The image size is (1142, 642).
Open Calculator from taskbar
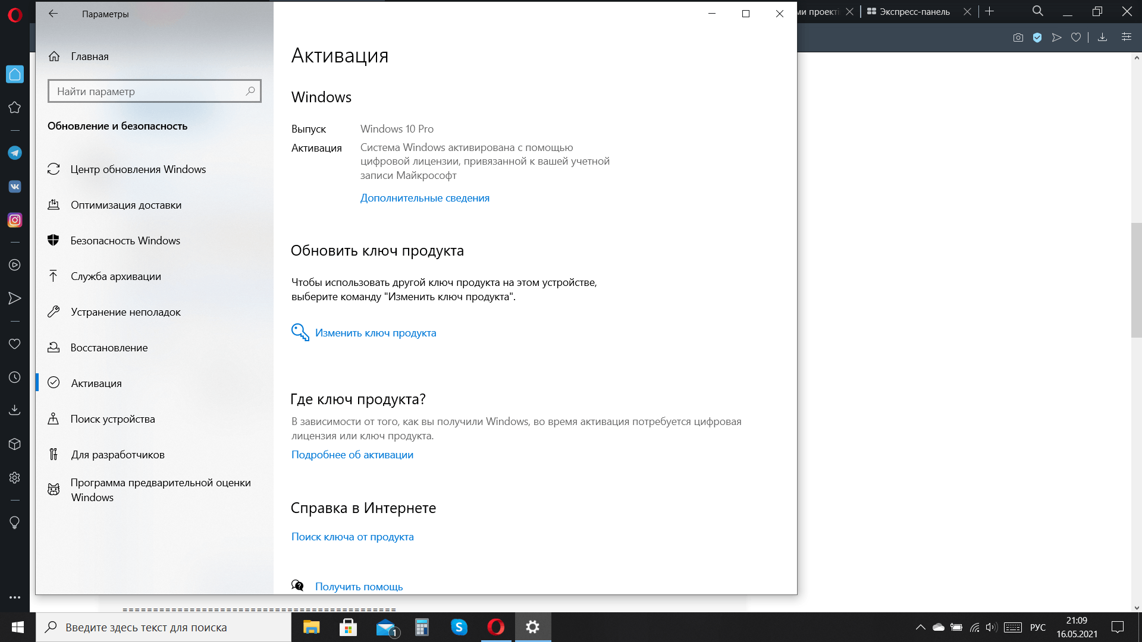point(422,627)
